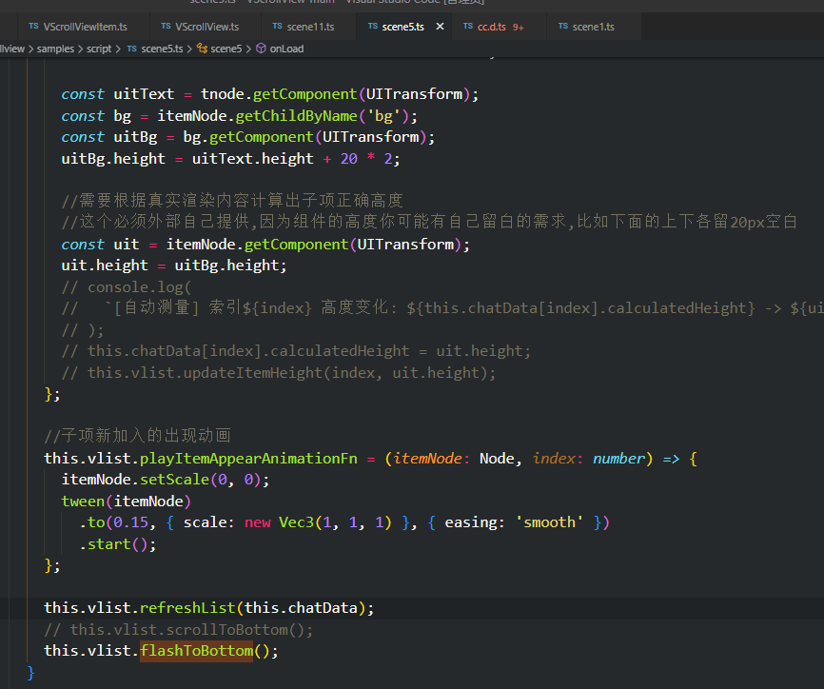The height and width of the screenshot is (689, 824).
Task: Click the number type annotation
Action: click(x=618, y=459)
